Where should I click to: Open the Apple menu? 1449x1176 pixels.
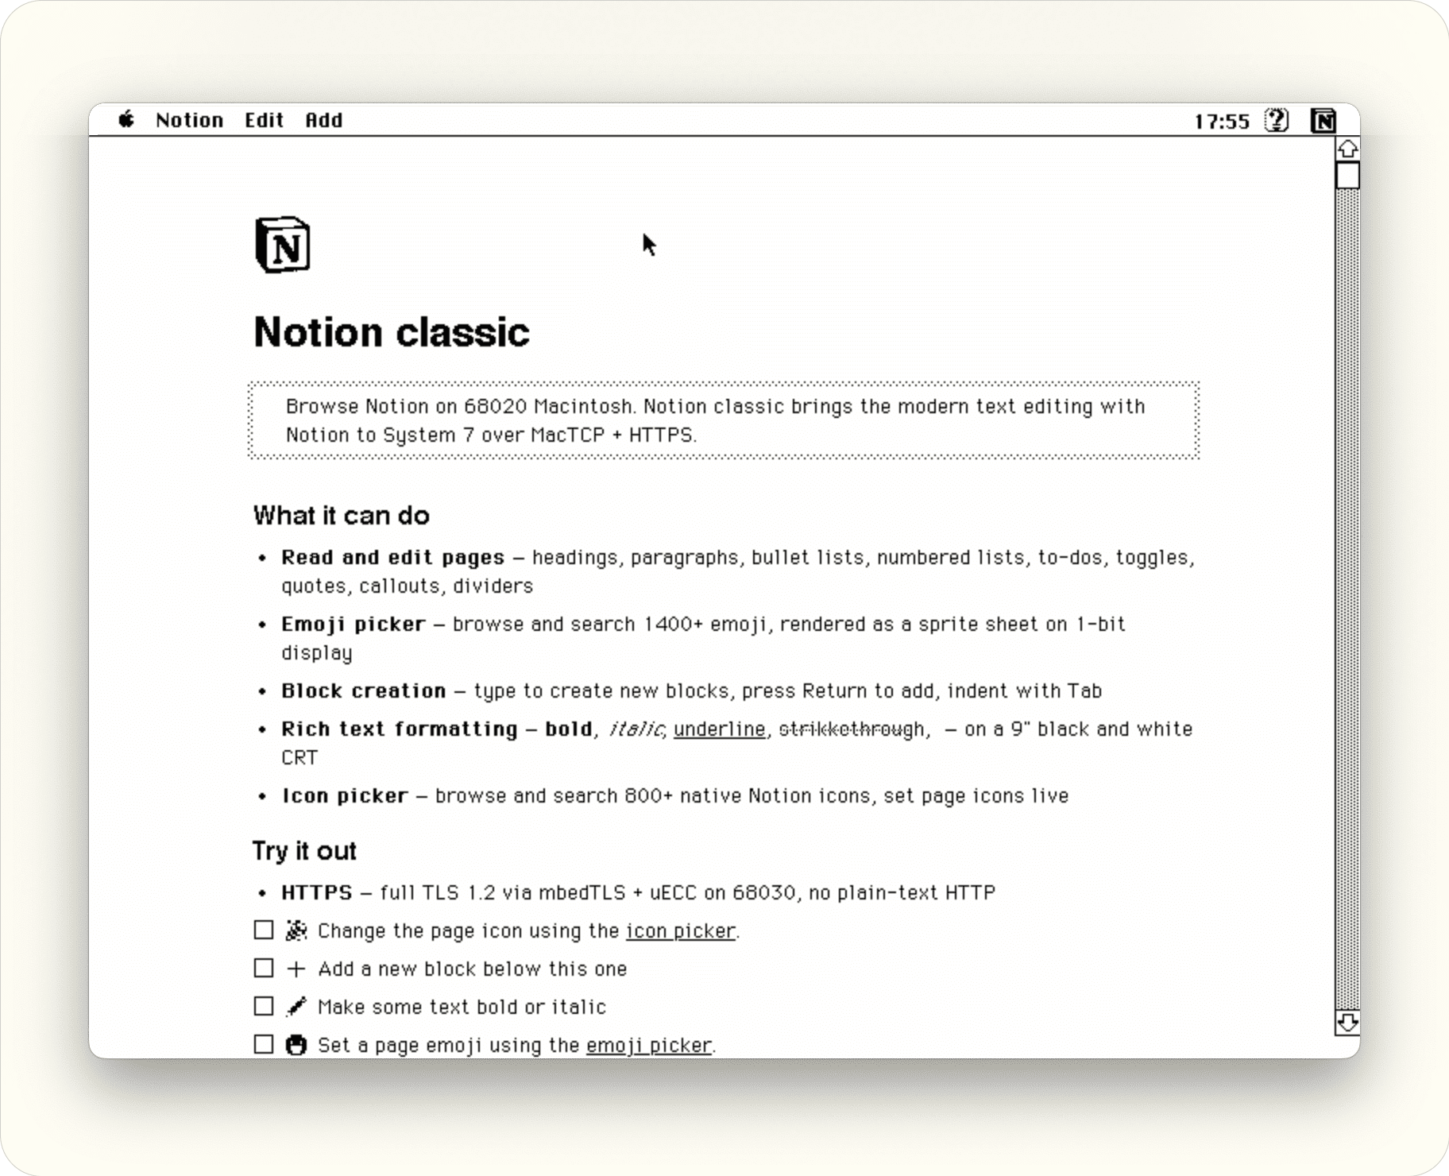click(x=126, y=120)
